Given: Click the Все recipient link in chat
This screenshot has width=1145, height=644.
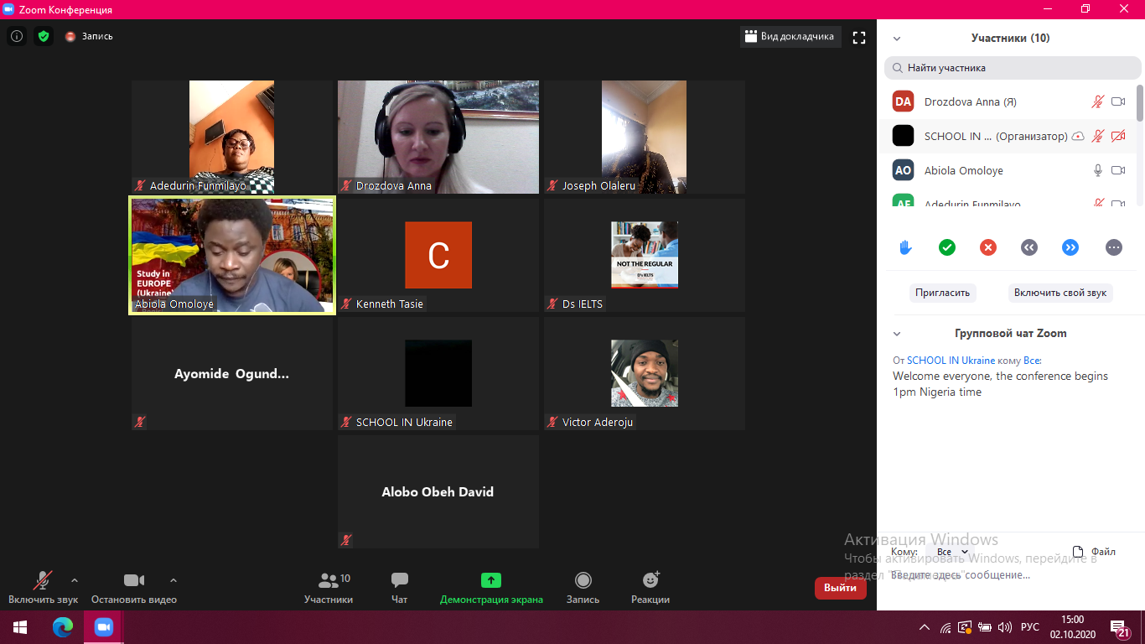Looking at the screenshot, I should tap(1031, 361).
